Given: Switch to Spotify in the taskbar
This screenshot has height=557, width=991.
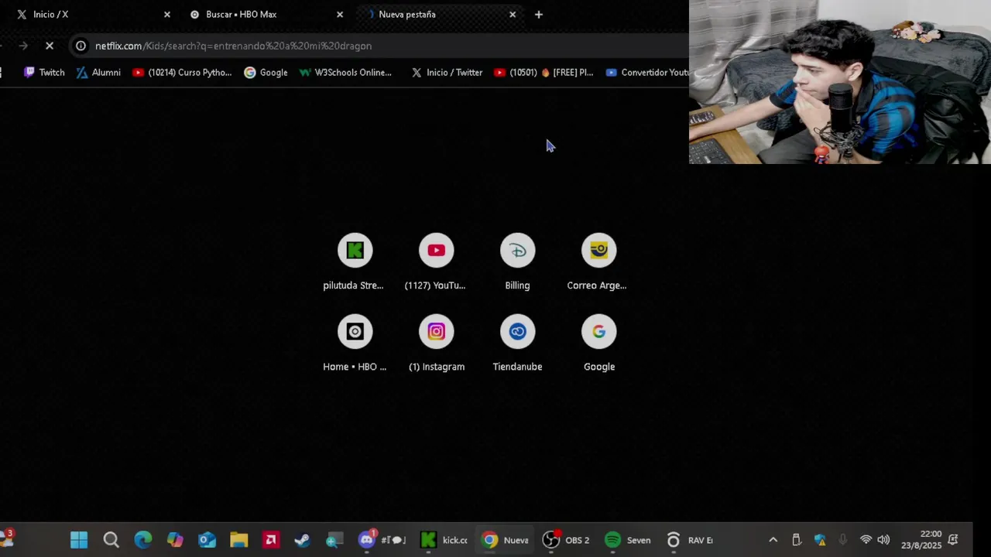Looking at the screenshot, I should tap(628, 540).
